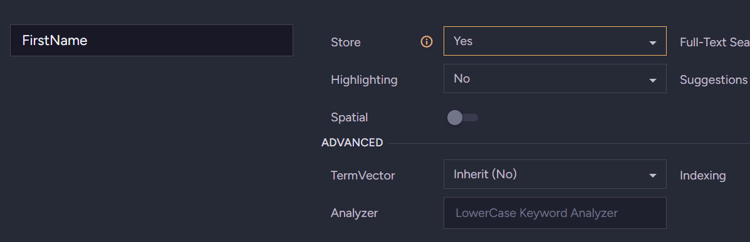750x242 pixels.
Task: Click the TermVector dropdown caret arrow
Action: 652,176
